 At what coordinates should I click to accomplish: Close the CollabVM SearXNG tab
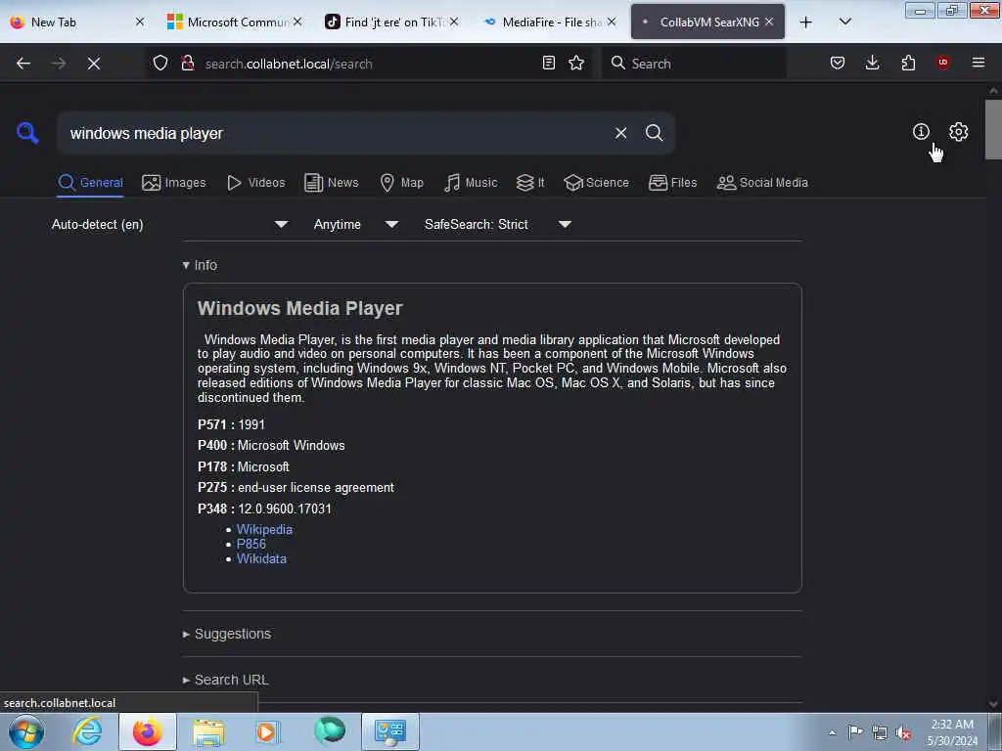[x=769, y=22]
